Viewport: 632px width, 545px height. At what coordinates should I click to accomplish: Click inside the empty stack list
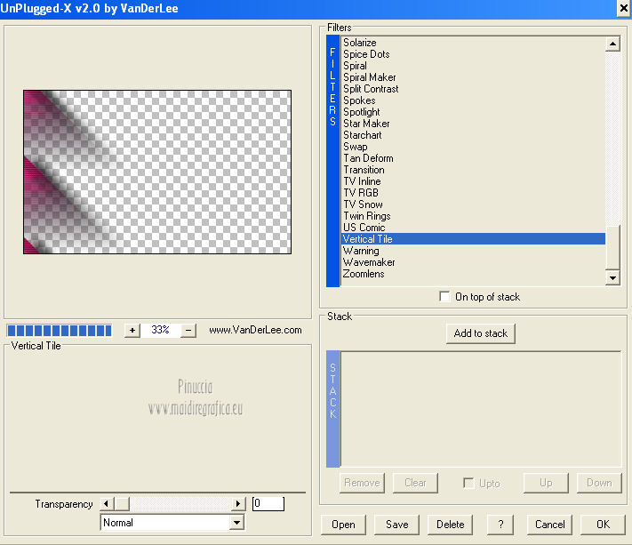481,409
